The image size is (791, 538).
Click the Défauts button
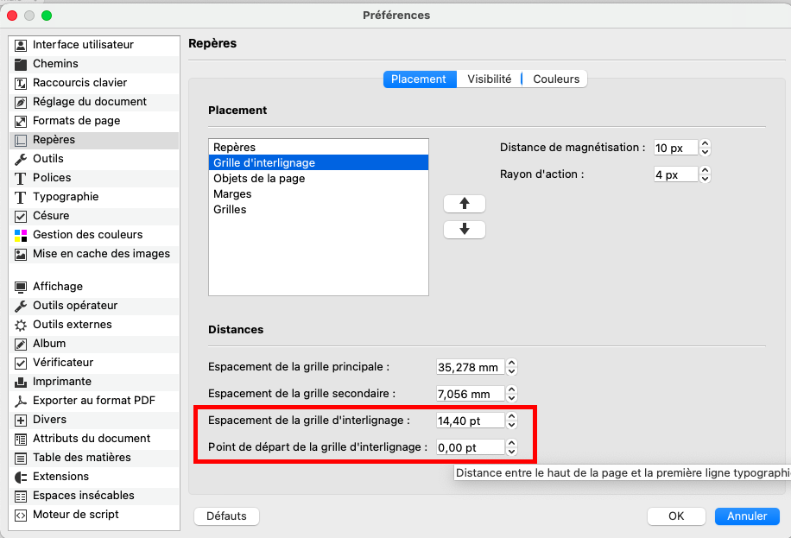click(226, 516)
